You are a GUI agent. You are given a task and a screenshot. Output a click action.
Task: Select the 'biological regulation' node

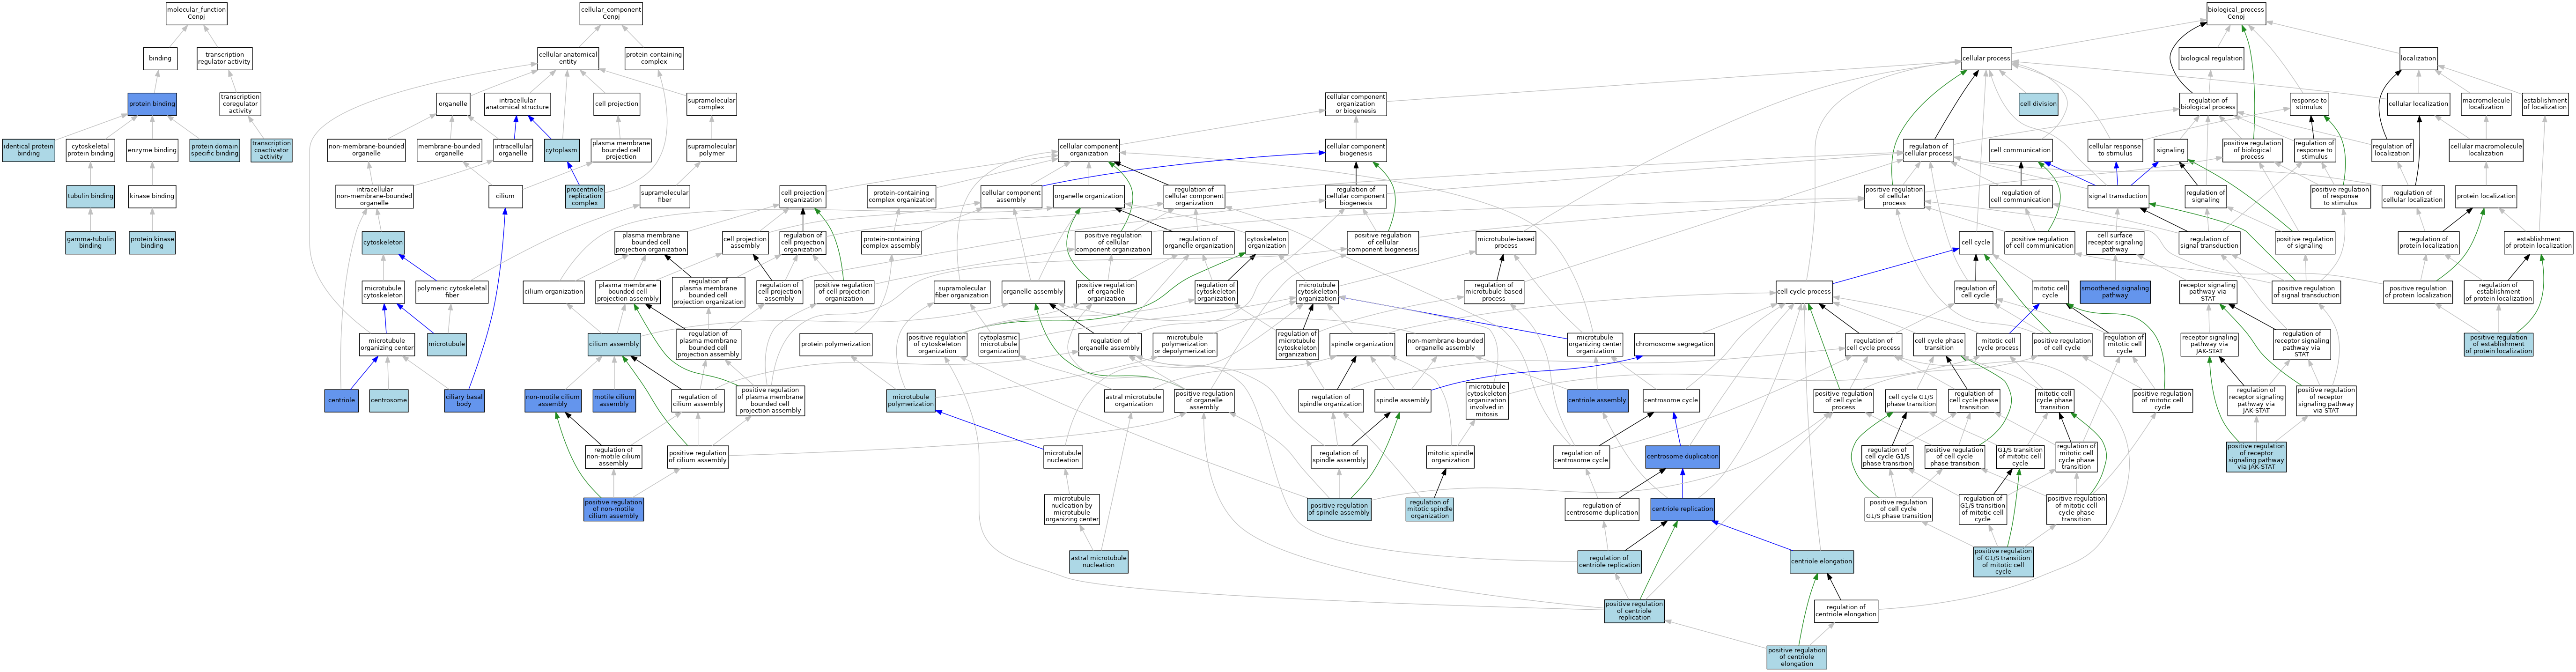tap(2211, 58)
